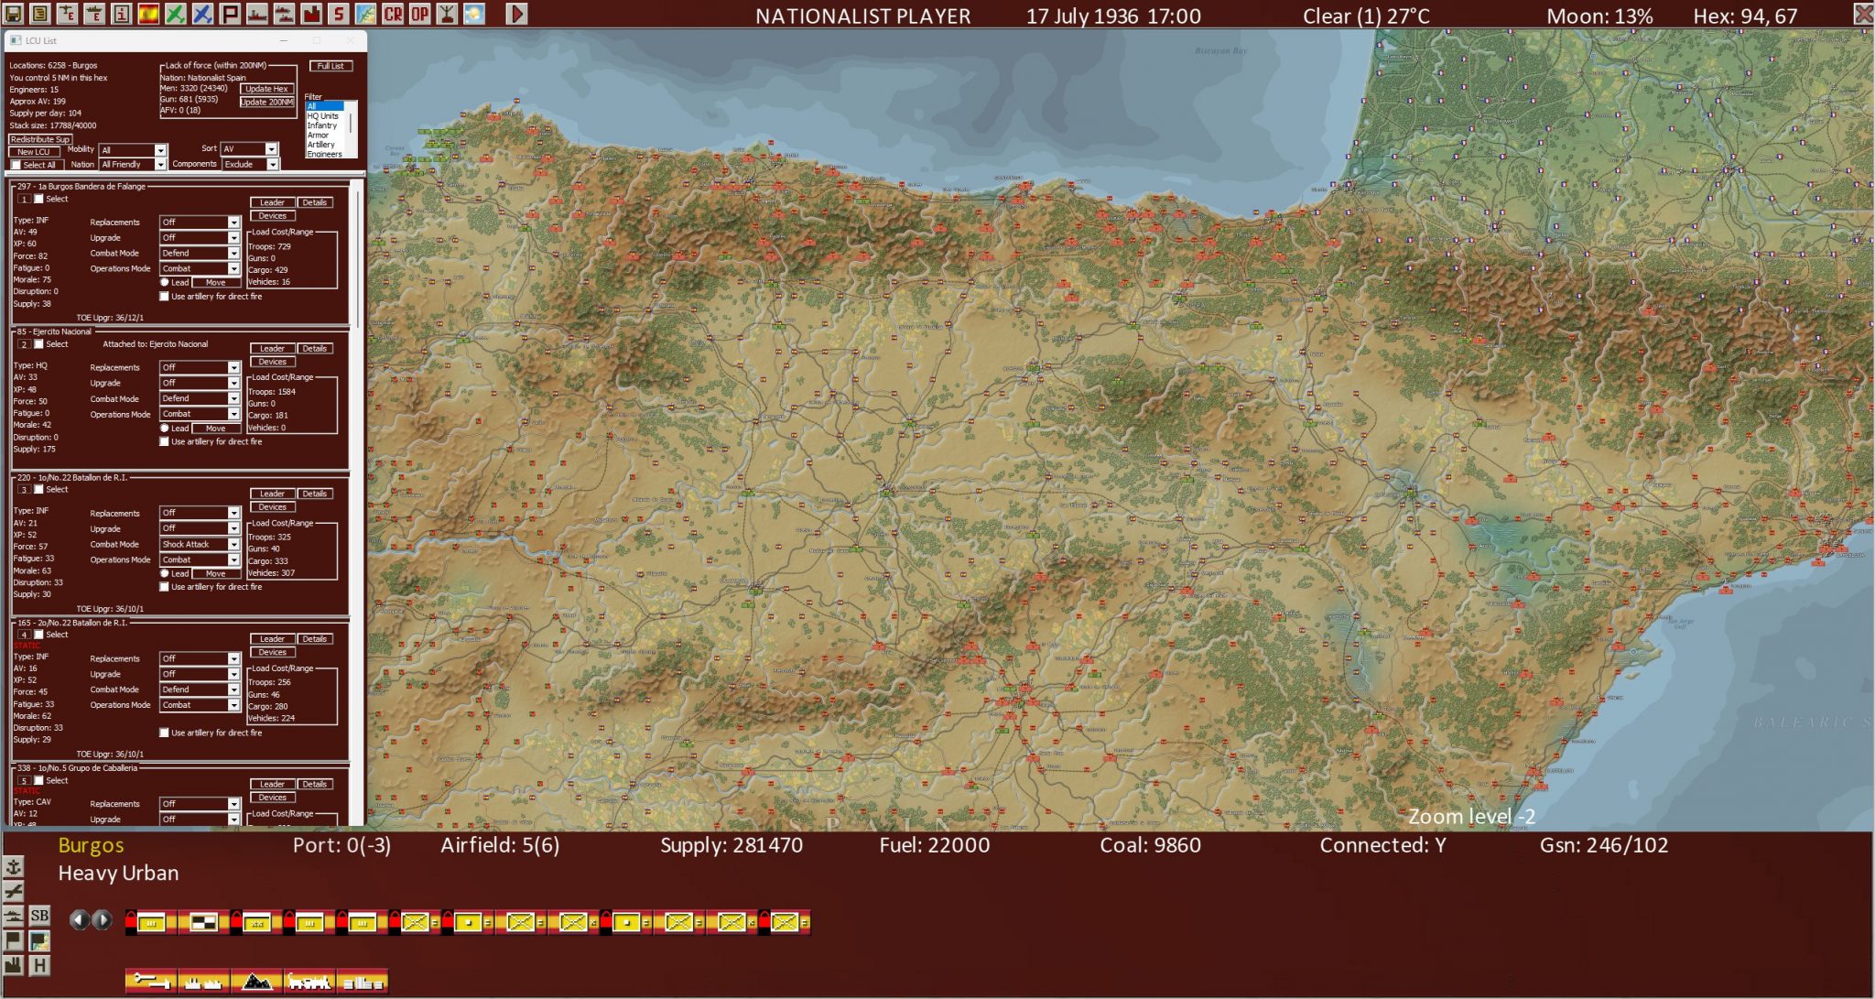Viewport: 1875px width, 999px height.
Task: Check the Select All checkbox
Action: click(16, 165)
